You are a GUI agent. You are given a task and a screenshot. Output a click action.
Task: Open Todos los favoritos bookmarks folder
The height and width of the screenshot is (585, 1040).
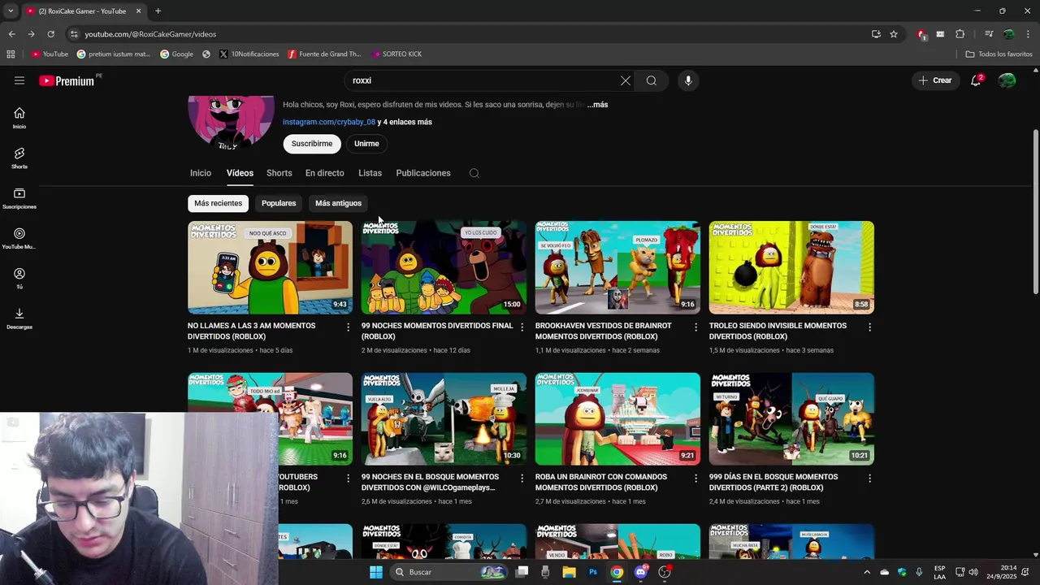pyautogui.click(x=999, y=54)
